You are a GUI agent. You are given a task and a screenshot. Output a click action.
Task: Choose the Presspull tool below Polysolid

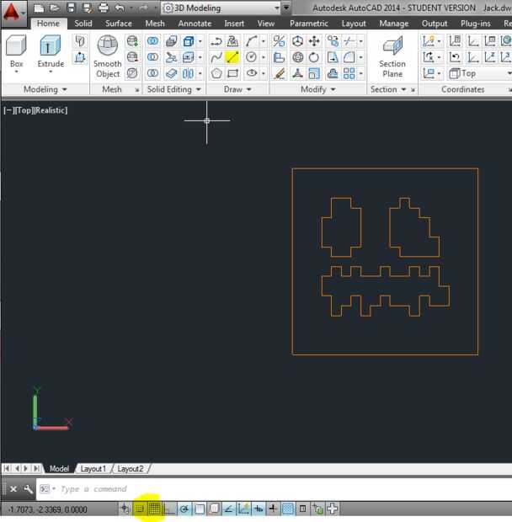tap(80, 57)
